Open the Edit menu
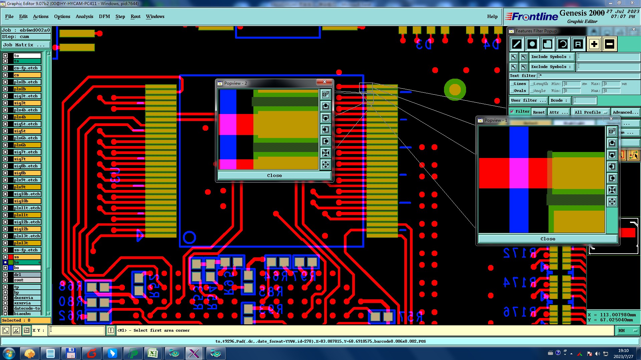This screenshot has height=360, width=641. click(x=23, y=17)
